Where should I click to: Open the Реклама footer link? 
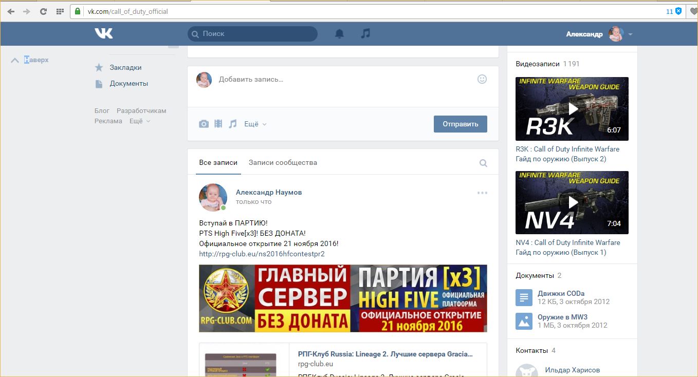click(x=108, y=121)
